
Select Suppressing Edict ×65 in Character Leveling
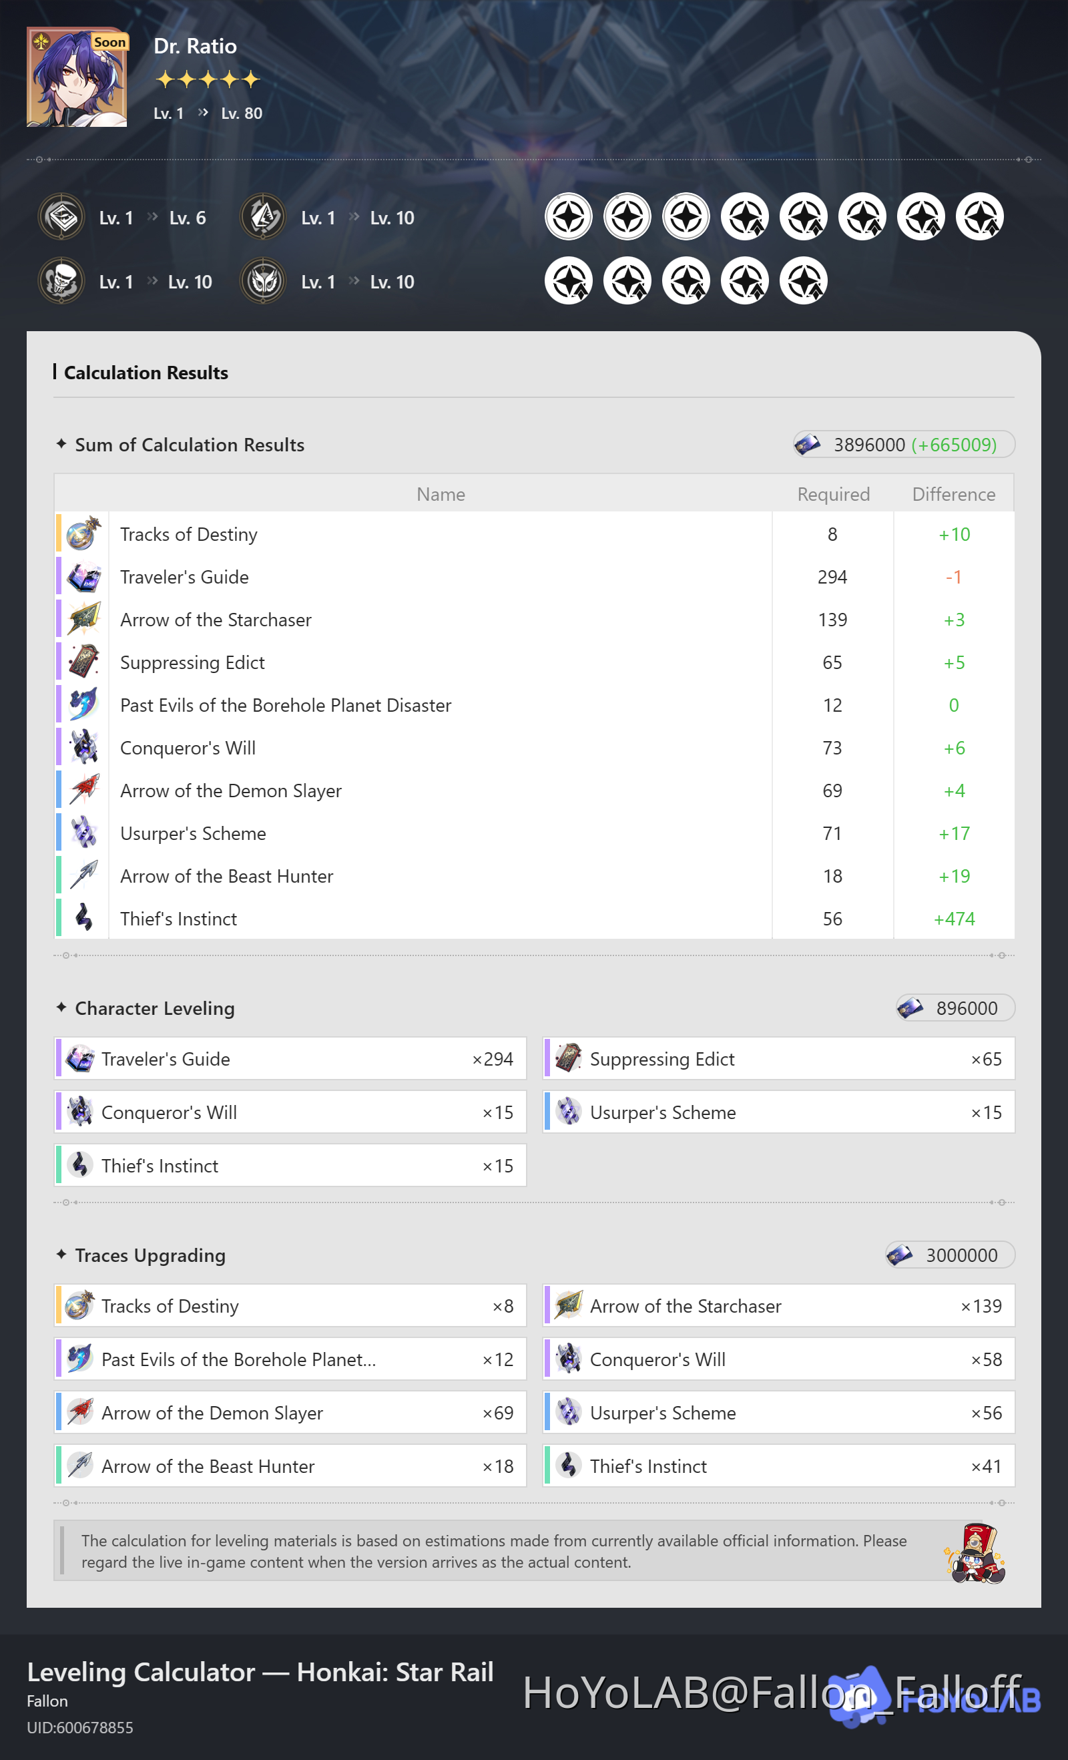(x=779, y=1058)
